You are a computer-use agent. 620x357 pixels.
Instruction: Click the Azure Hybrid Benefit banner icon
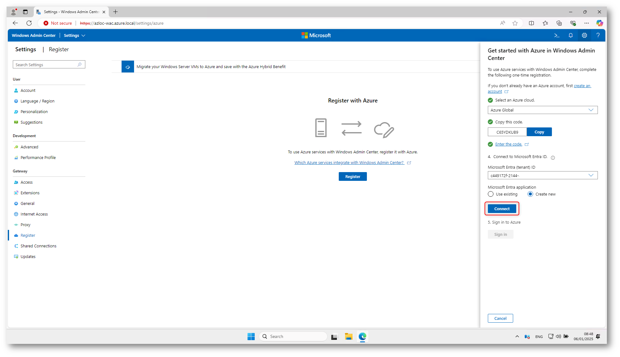(127, 67)
